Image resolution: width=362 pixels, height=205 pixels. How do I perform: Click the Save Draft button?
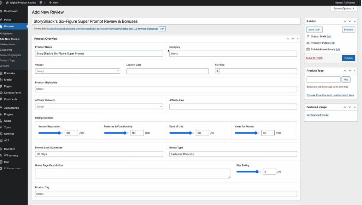[x=314, y=30]
